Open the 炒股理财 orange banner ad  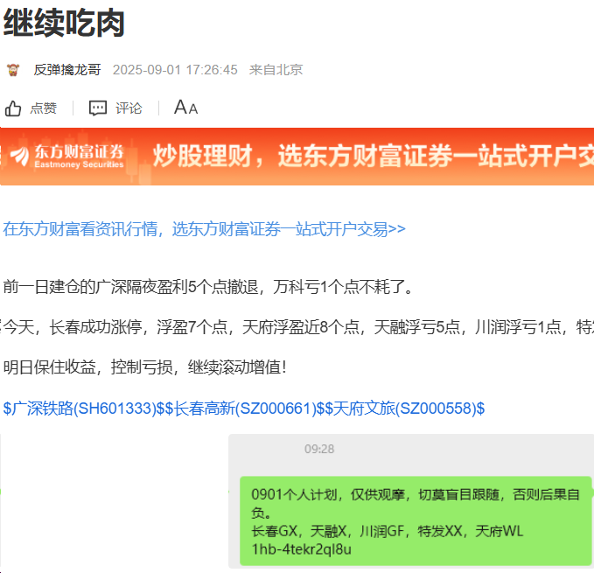click(297, 157)
